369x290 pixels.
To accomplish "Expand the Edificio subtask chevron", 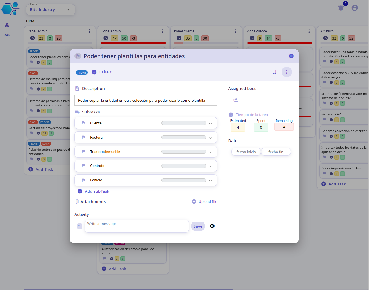I will (210, 181).
